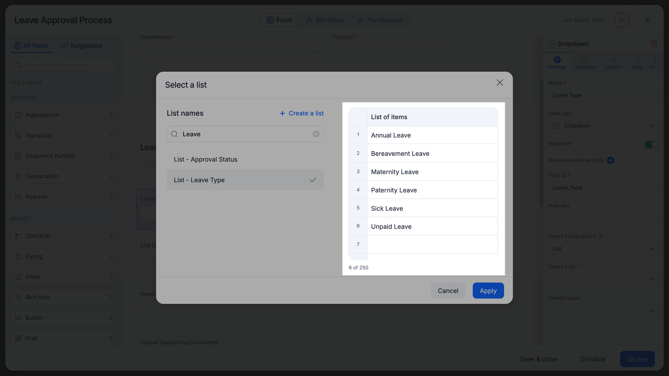Click the Save & close button
This screenshot has width=669, height=376.
pos(539,359)
